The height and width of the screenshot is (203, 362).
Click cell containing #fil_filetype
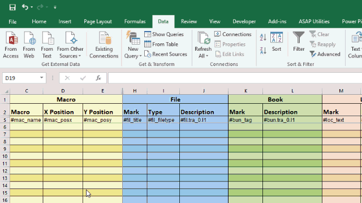pos(163,120)
